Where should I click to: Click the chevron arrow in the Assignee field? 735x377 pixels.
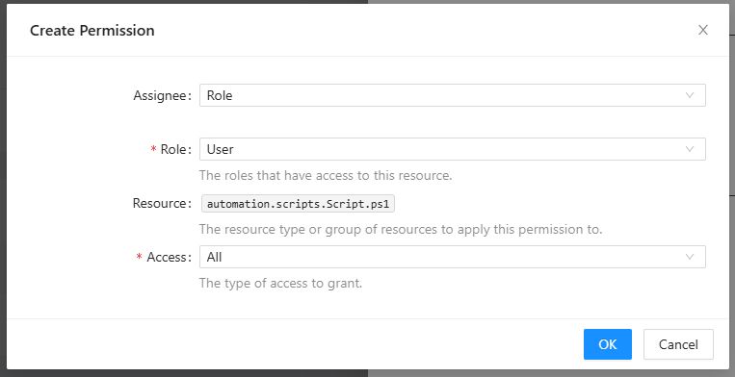click(690, 95)
